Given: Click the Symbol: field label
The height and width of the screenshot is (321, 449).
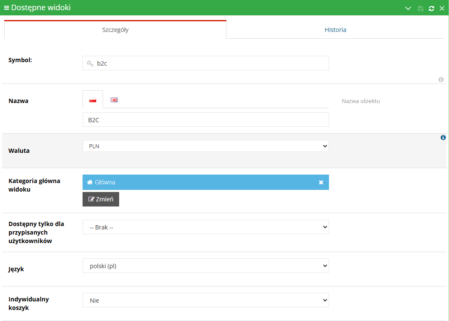Looking at the screenshot, I should pyautogui.click(x=20, y=60).
